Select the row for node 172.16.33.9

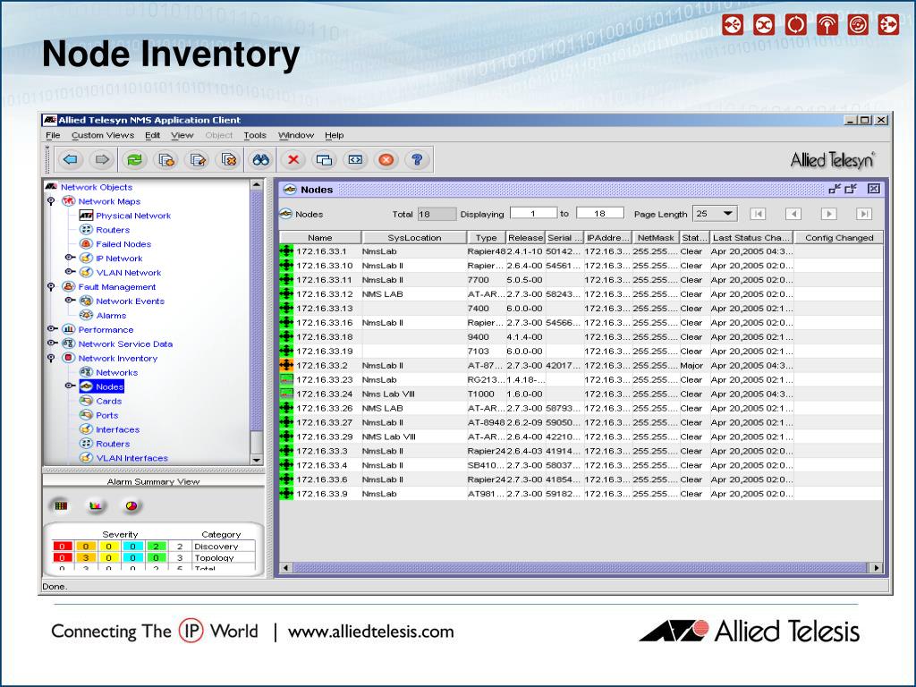click(581, 494)
